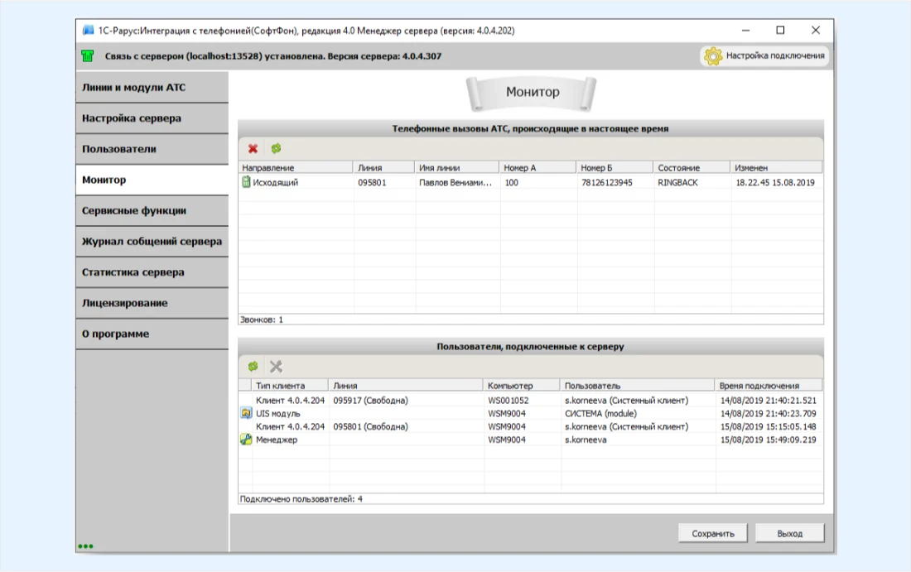Viewport: 911px width, 572px height.
Task: Click connection time 14/08/2019 21:40:21.521
Action: click(x=768, y=400)
